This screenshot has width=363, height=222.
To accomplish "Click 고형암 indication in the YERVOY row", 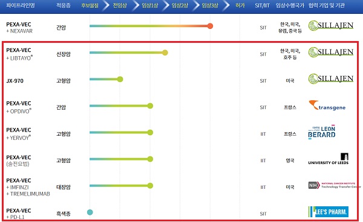I will click(64, 134).
